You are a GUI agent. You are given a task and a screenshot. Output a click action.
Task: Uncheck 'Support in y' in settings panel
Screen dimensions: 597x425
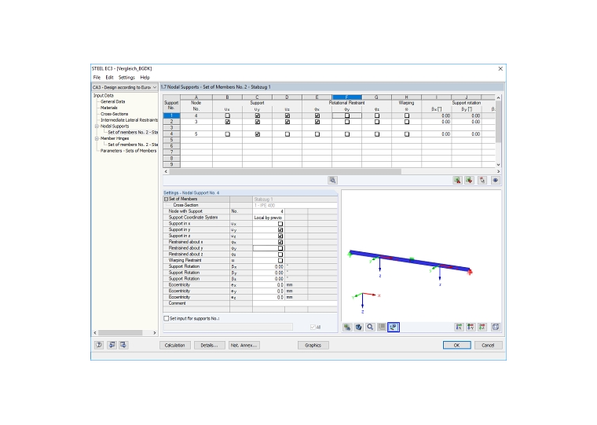coord(280,230)
